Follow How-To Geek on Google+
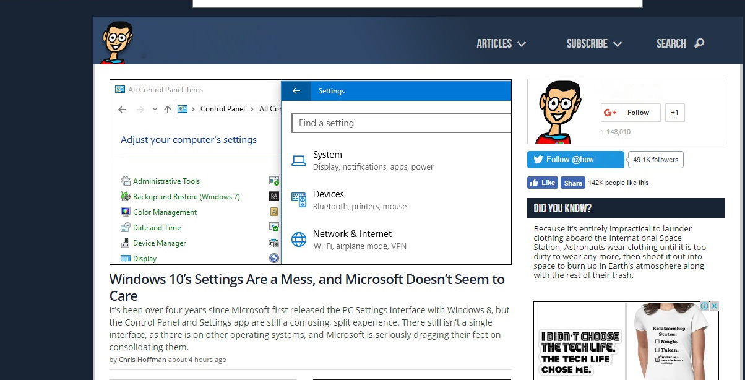 [x=631, y=113]
